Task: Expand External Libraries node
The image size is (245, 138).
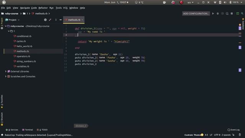Action: 6,71
